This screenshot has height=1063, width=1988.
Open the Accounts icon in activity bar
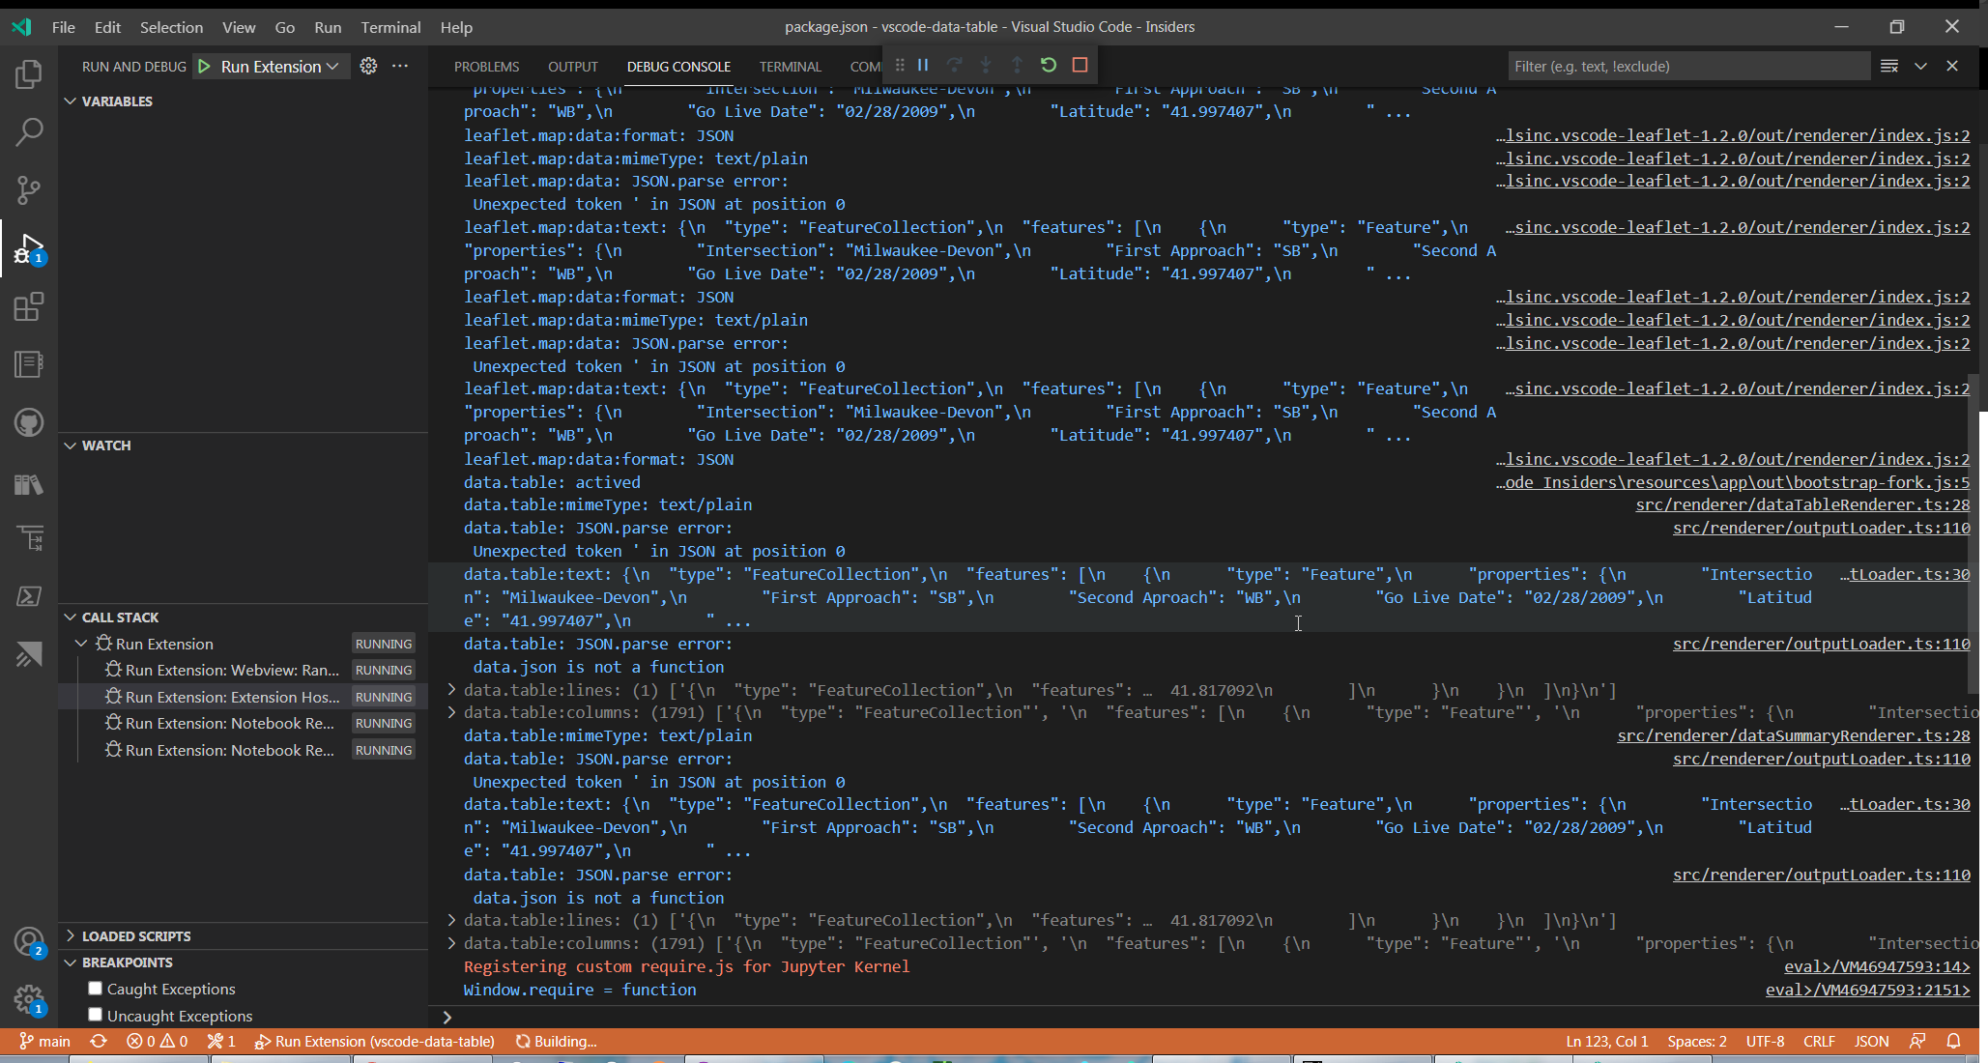(29, 940)
